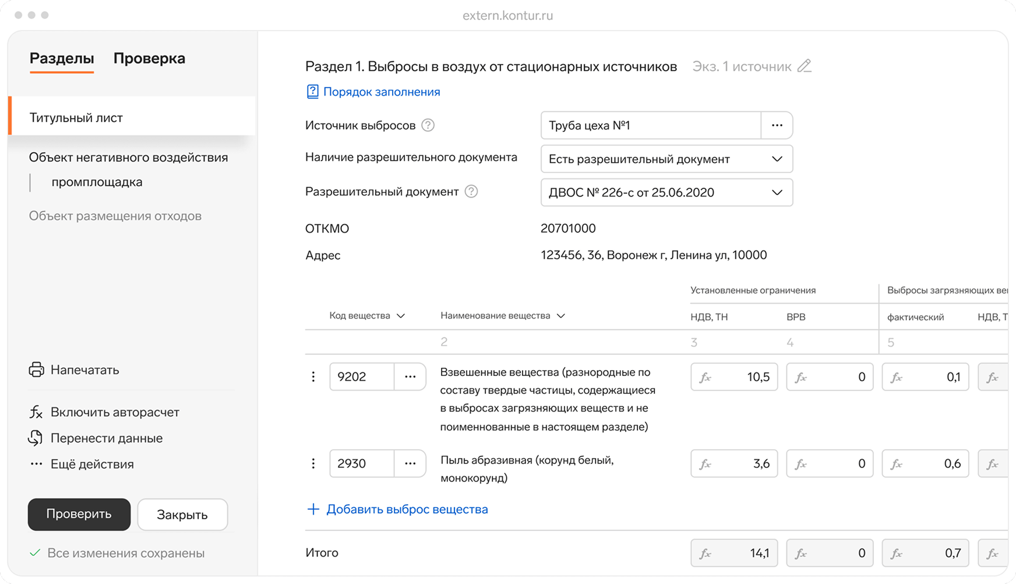Open Наименование вещества column dropdown
Image resolution: width=1016 pixels, height=584 pixels.
tap(561, 316)
